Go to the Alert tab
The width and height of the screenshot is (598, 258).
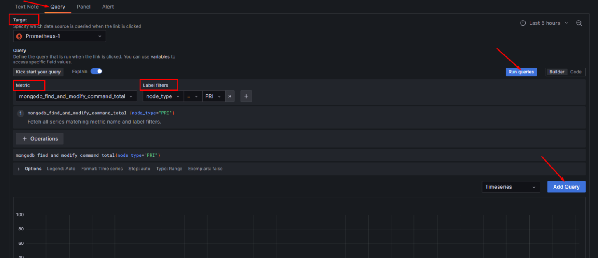pyautogui.click(x=108, y=7)
